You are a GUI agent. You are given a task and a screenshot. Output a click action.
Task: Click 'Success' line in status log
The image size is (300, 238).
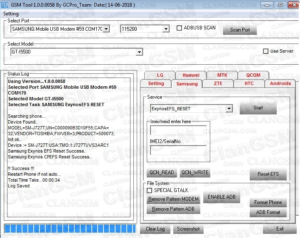[x=21, y=168]
